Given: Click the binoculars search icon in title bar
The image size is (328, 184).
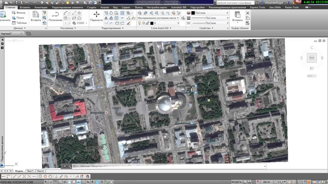Looking at the screenshot, I should [258, 2].
